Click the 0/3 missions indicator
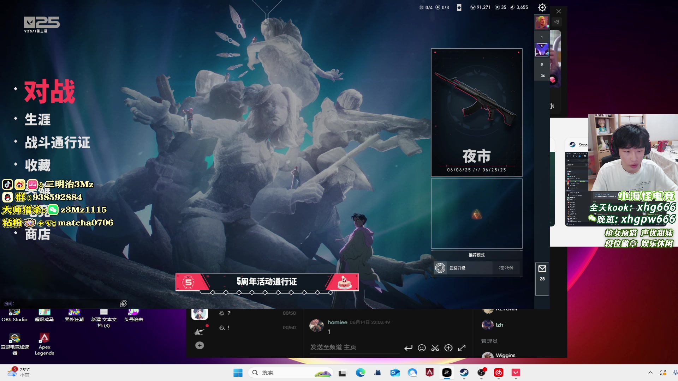The width and height of the screenshot is (678, 381). tap(442, 7)
